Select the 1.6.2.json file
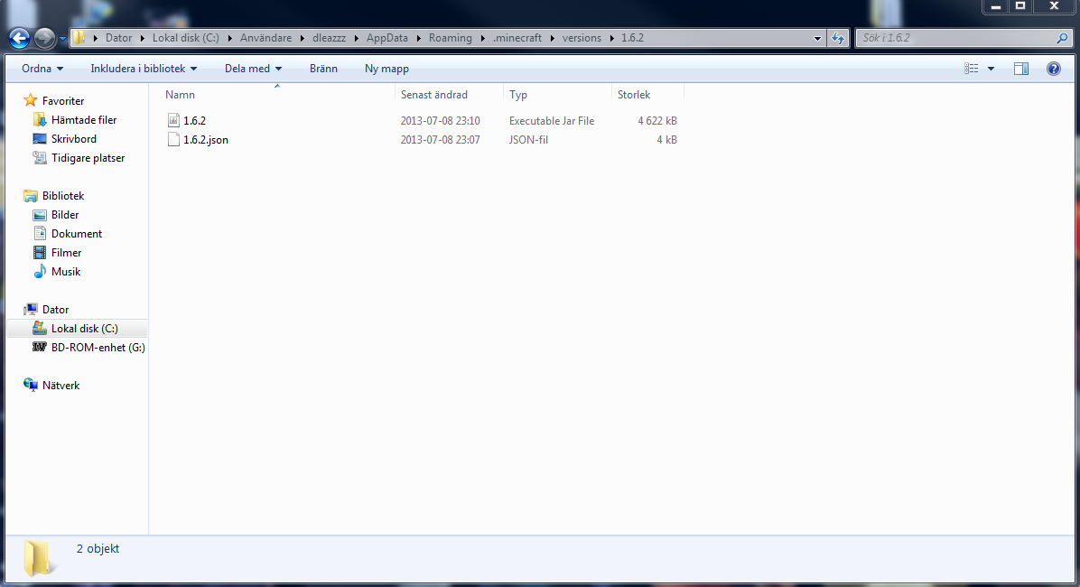The height and width of the screenshot is (587, 1080). coord(205,140)
